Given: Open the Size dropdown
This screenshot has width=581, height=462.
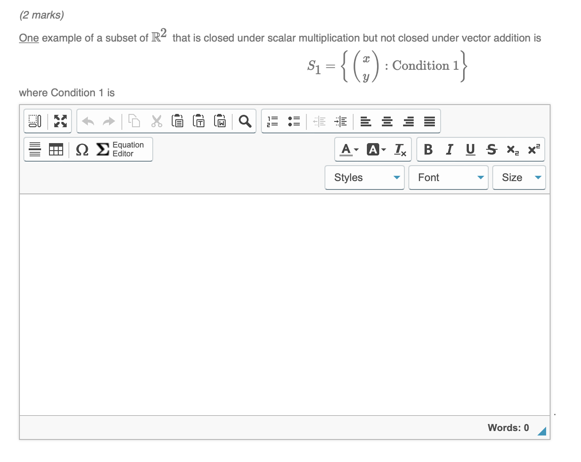Looking at the screenshot, I should [519, 178].
